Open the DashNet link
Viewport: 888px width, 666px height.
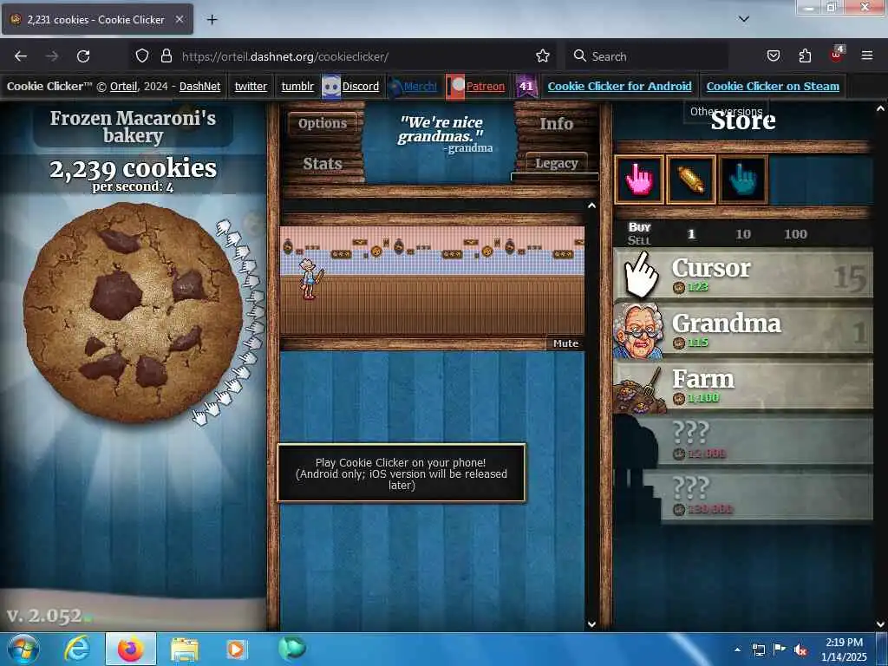click(x=200, y=86)
